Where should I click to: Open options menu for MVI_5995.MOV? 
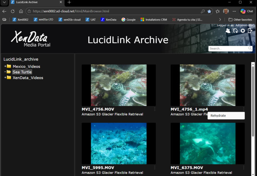coord(155,168)
